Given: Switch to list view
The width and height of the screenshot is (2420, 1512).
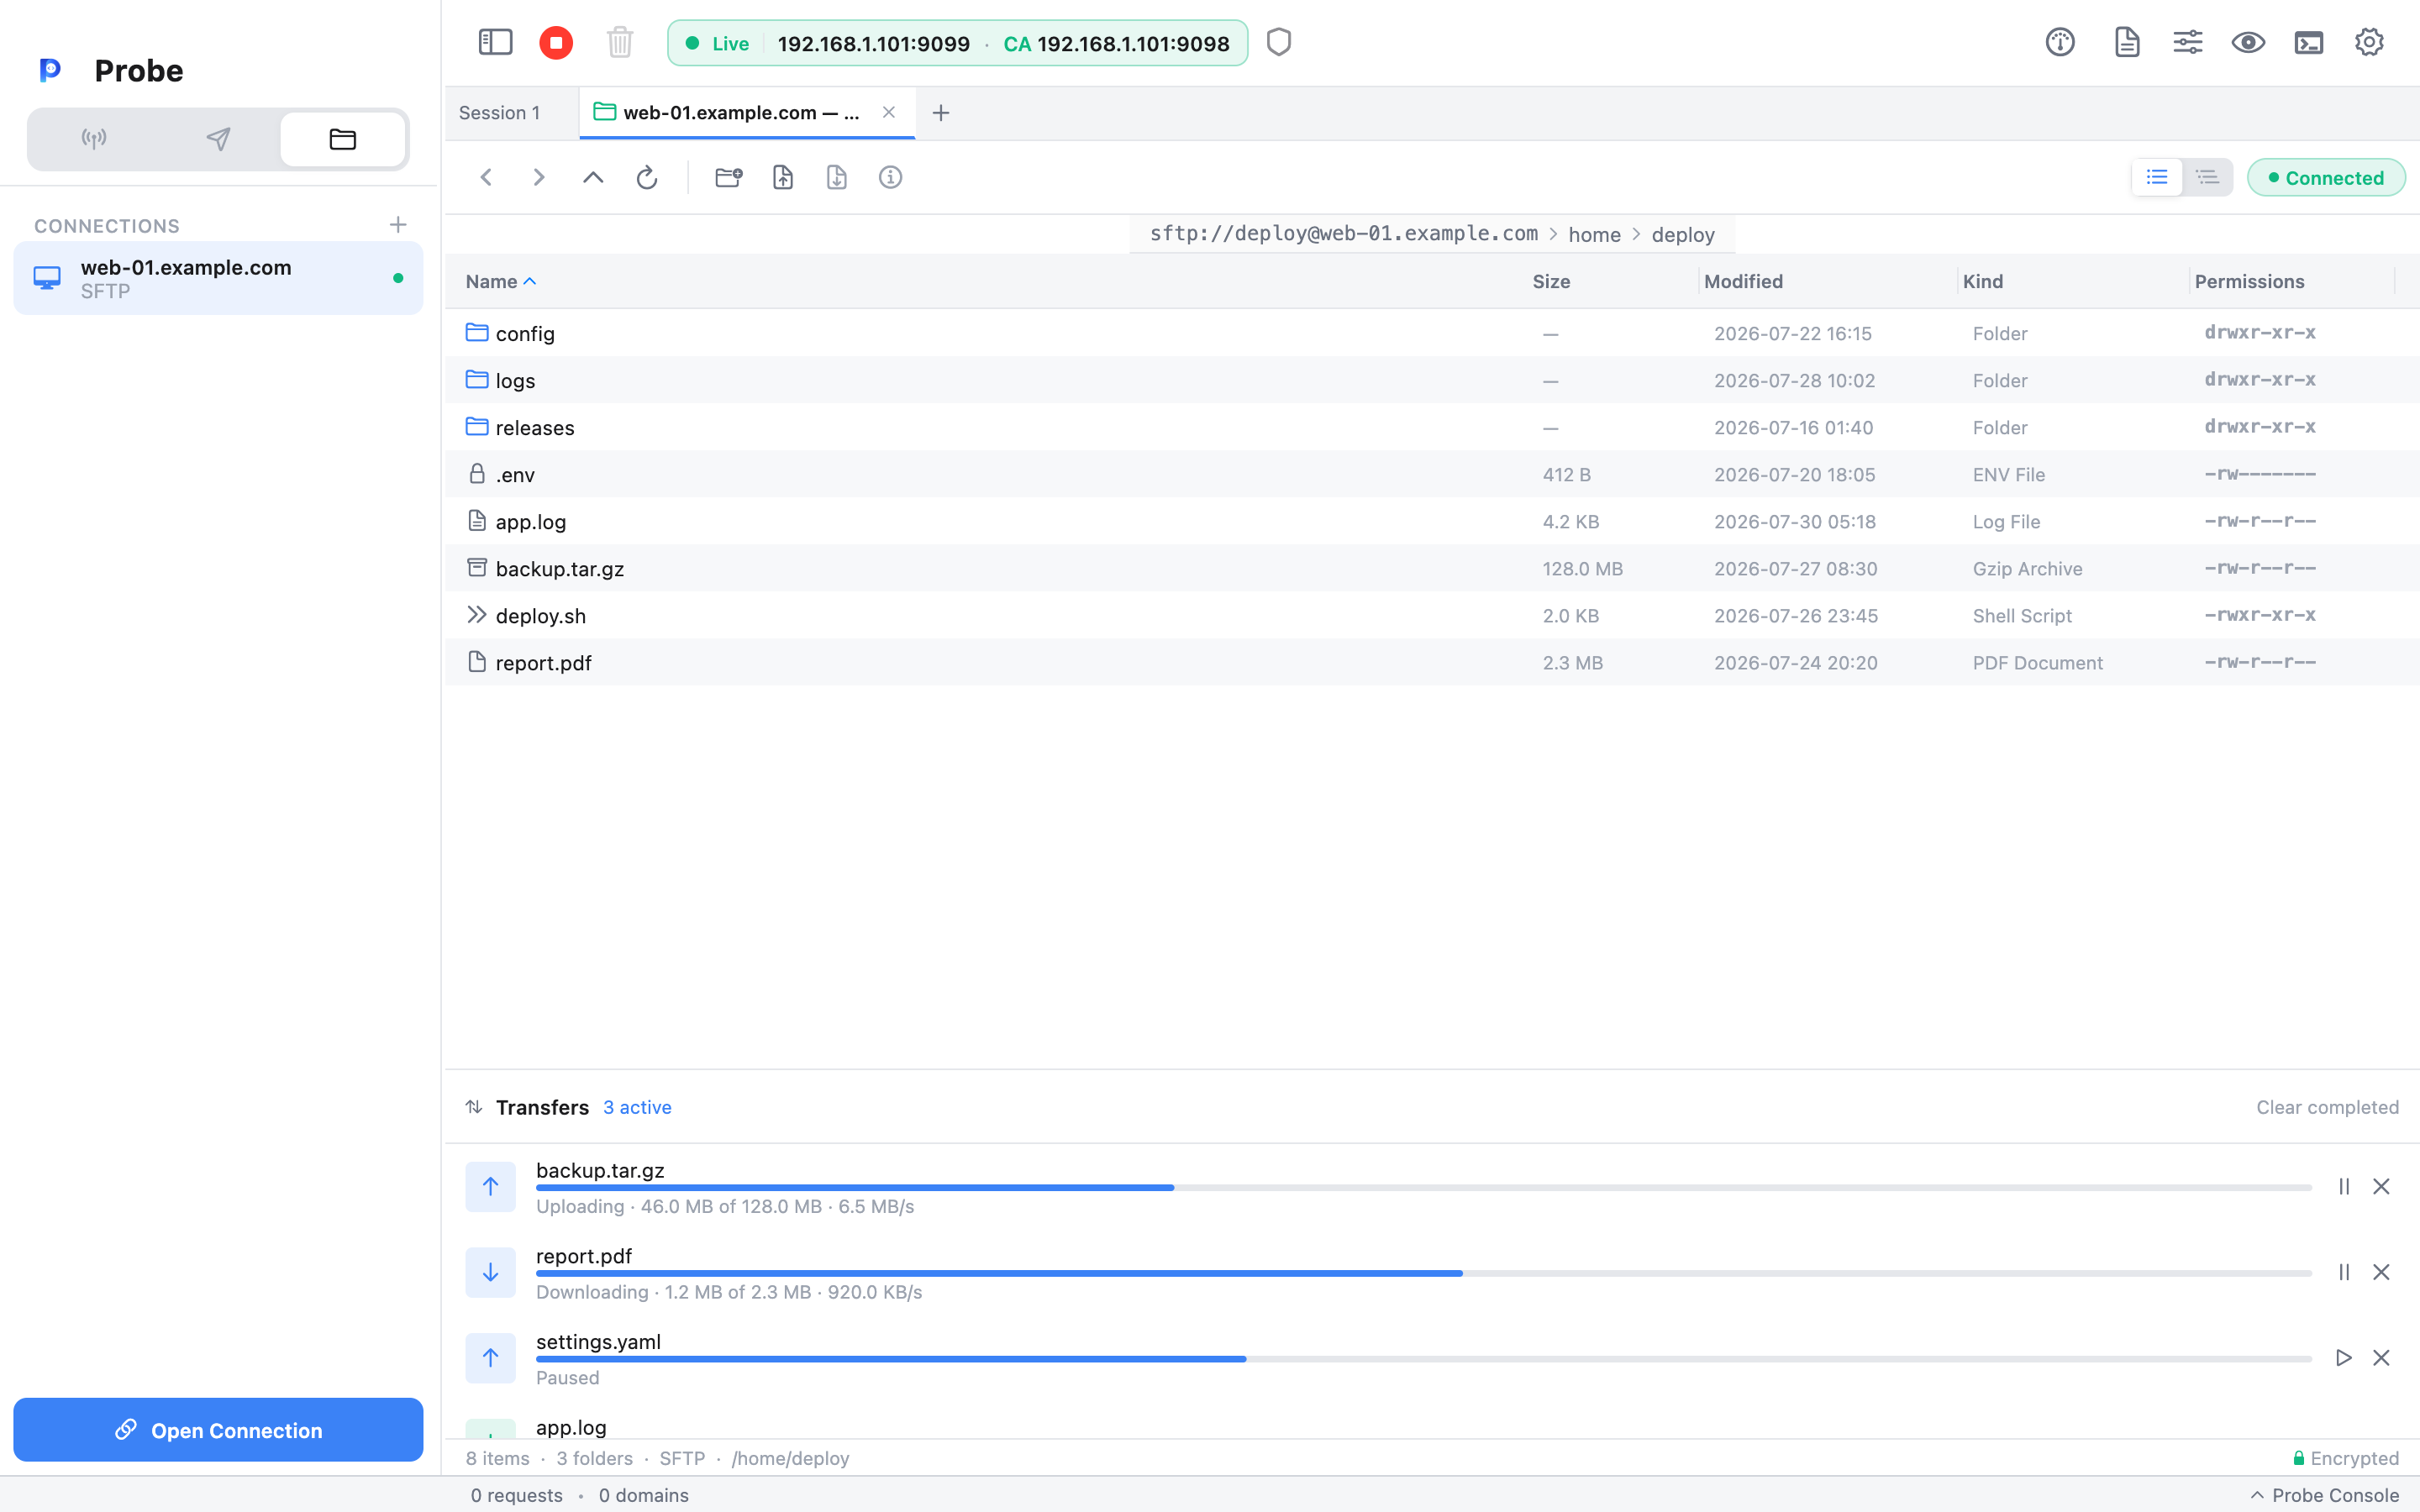Looking at the screenshot, I should (x=2157, y=177).
